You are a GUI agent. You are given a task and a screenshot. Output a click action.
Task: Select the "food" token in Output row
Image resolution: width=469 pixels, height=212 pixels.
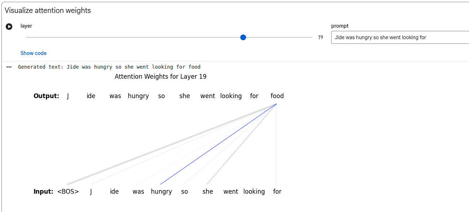[x=277, y=96]
